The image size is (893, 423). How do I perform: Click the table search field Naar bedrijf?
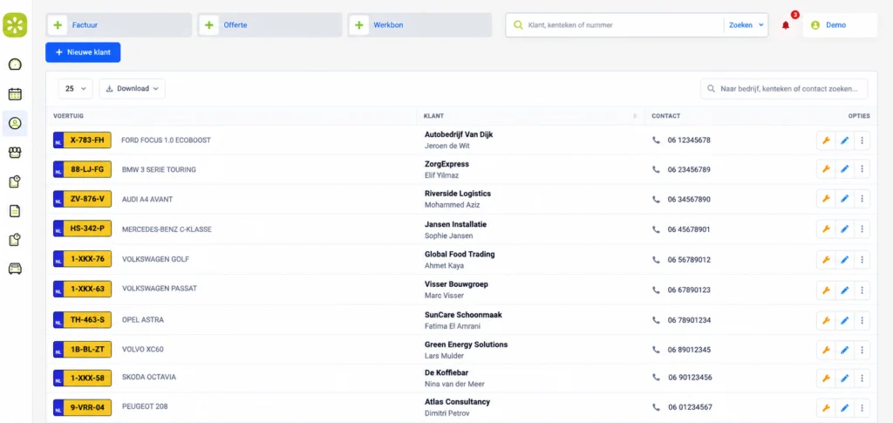[x=784, y=89]
